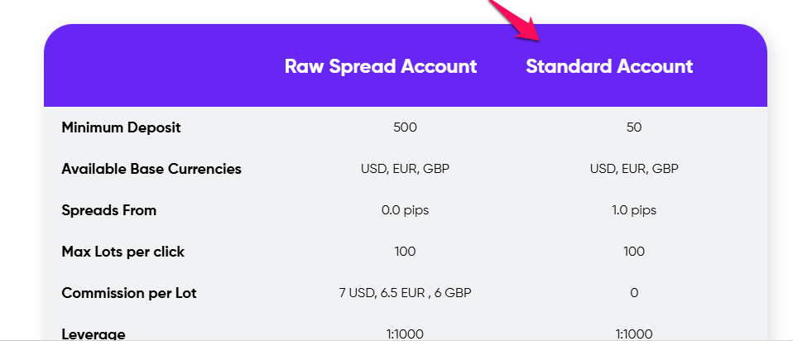Click the Max Lots per click label
Image resolution: width=793 pixels, height=341 pixels.
[123, 252]
